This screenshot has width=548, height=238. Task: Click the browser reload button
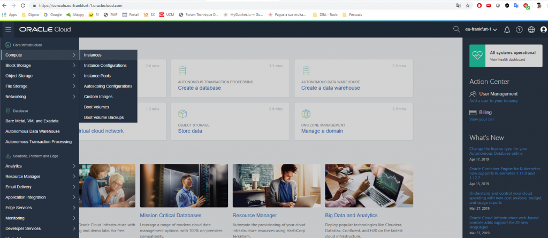pos(22,5)
